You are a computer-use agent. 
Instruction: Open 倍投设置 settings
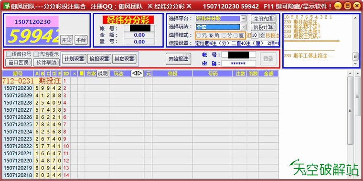(99, 59)
